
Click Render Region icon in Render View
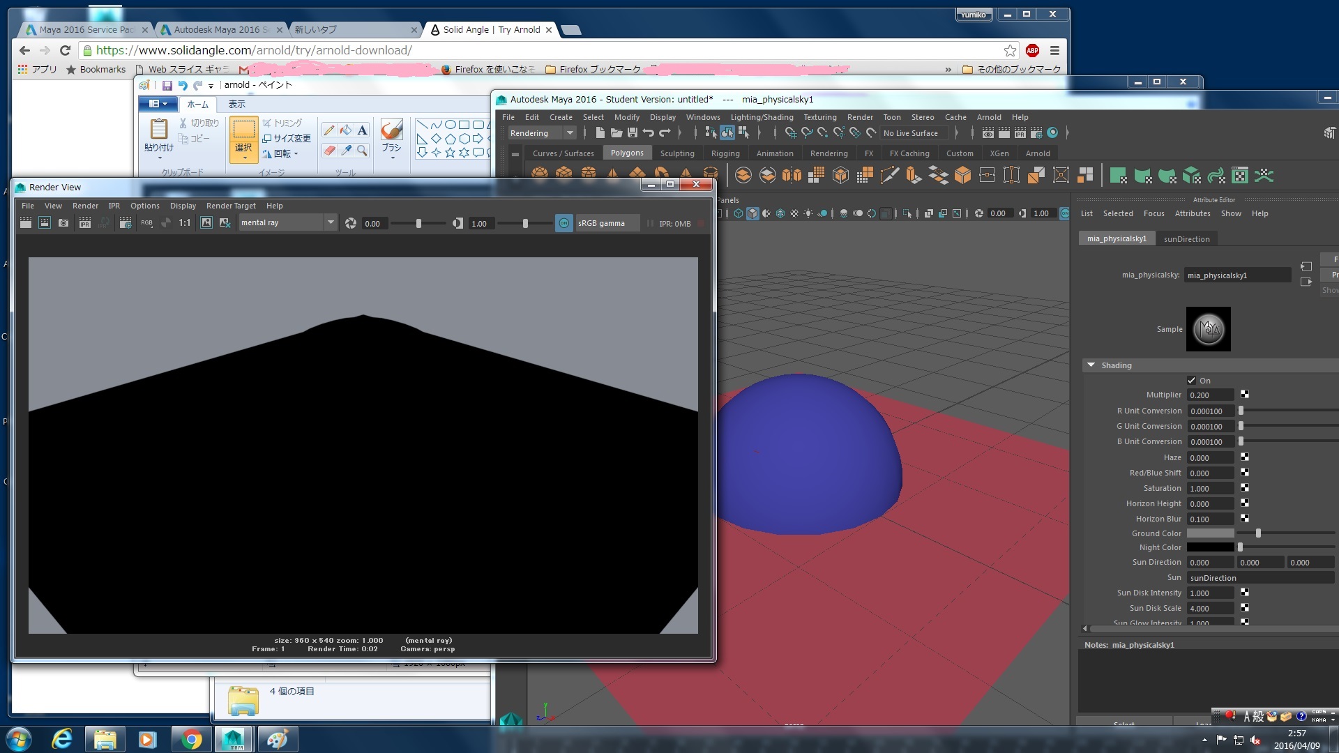pyautogui.click(x=44, y=223)
